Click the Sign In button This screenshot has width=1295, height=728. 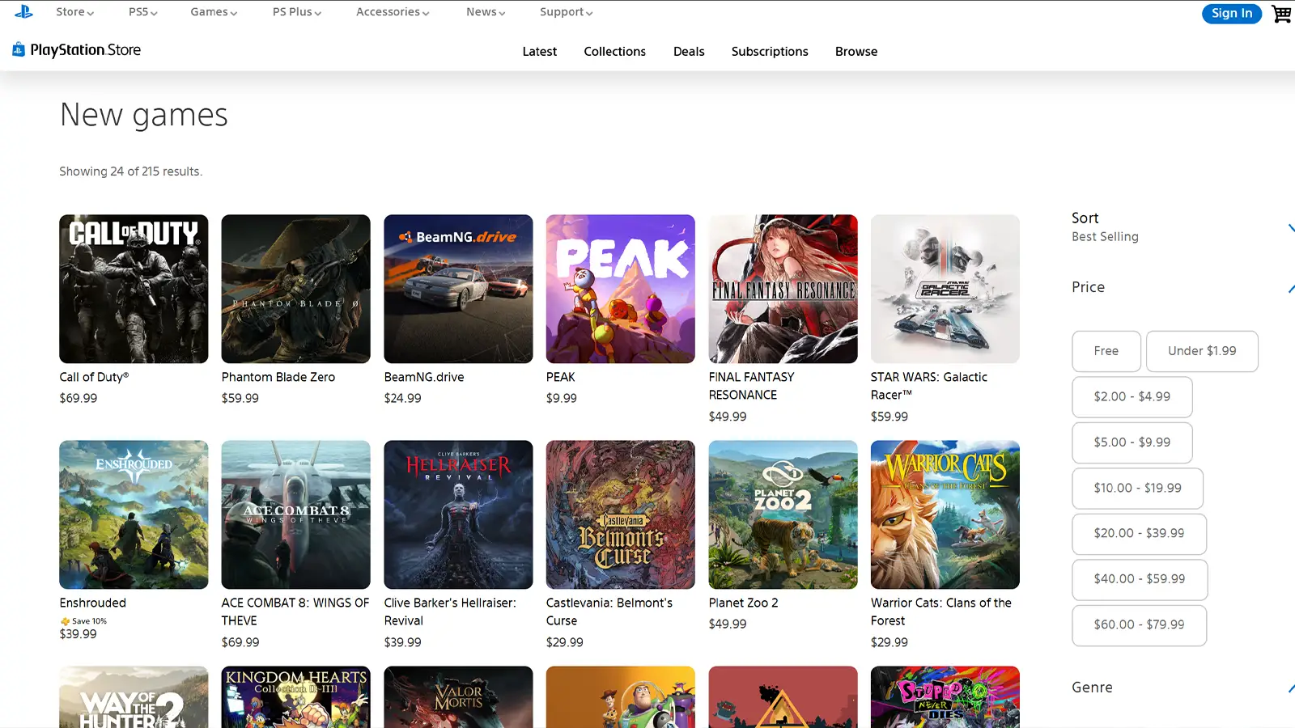point(1232,13)
